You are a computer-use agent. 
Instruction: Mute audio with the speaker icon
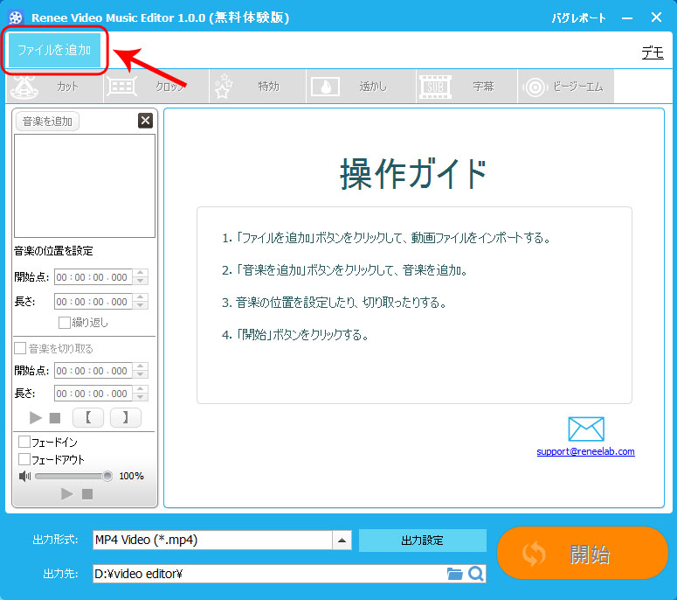click(x=24, y=477)
